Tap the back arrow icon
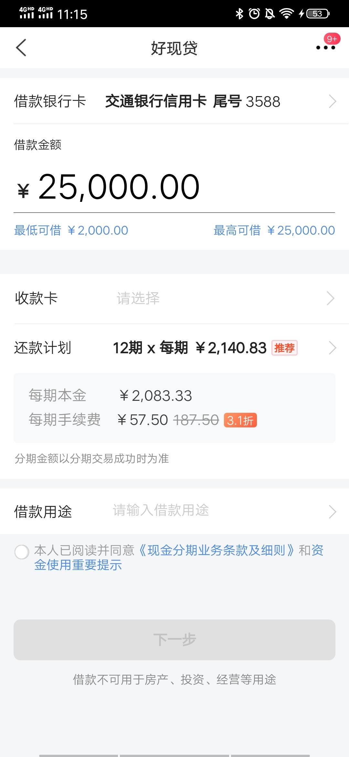This screenshot has width=349, height=757. point(21,48)
